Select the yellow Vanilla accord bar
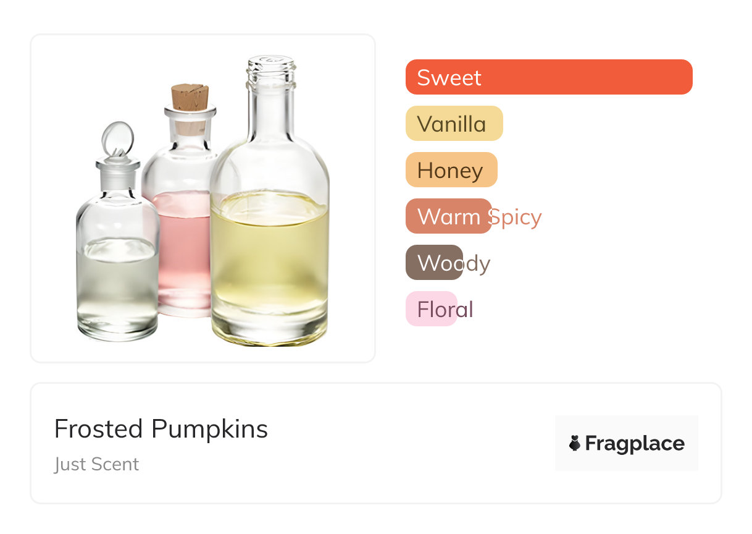This screenshot has width=752, height=534. (x=454, y=124)
